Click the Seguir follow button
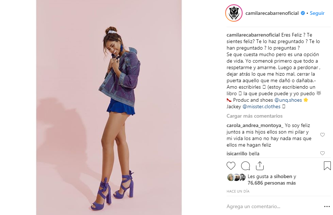Viewport: 333px width, 215px height. [x=317, y=13]
